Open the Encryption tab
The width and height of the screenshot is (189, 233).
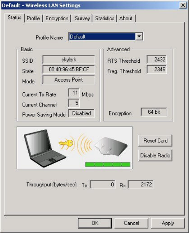tap(57, 18)
